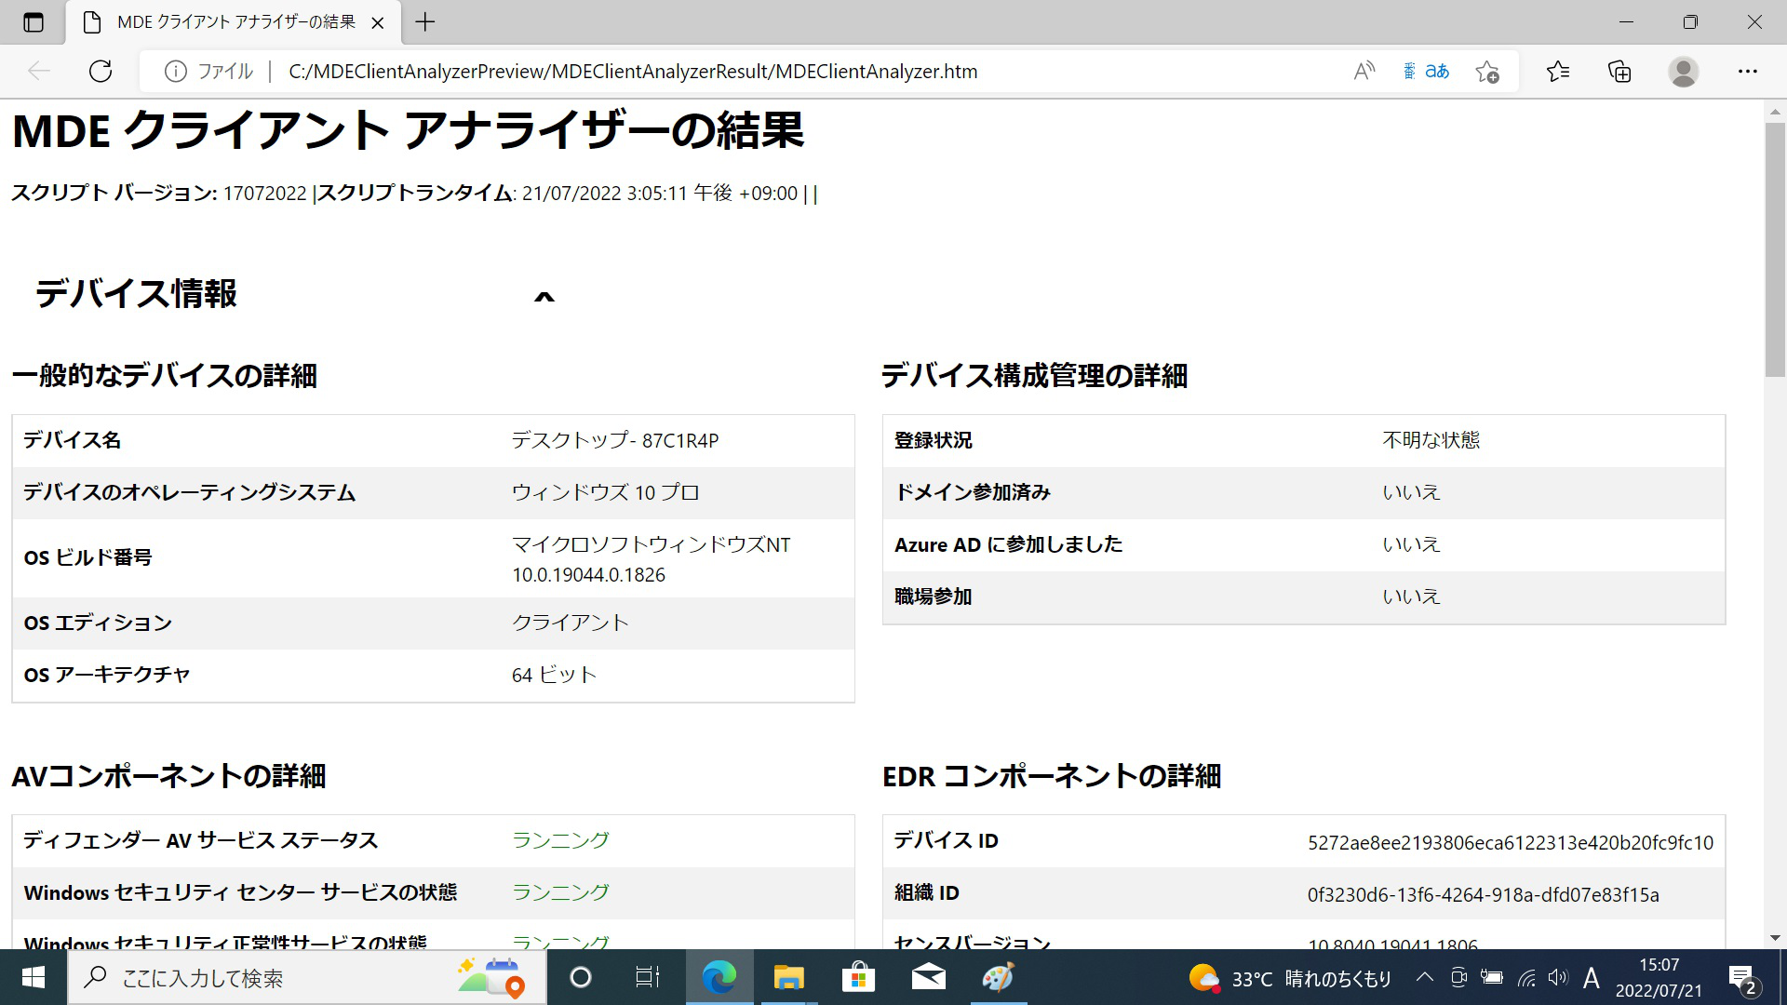
Task: Click the ドメイン参加済み いいえ value
Action: tap(1411, 492)
